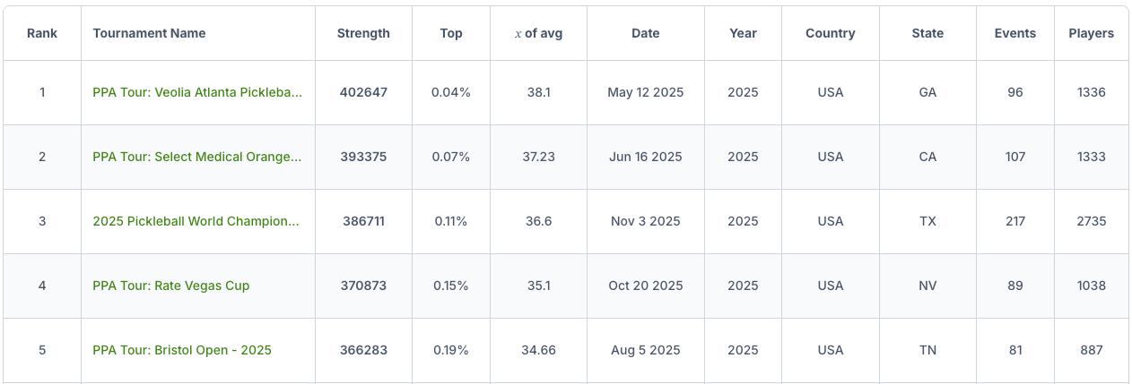The width and height of the screenshot is (1132, 384).
Task: Sort table by Strength column header
Action: coord(363,33)
